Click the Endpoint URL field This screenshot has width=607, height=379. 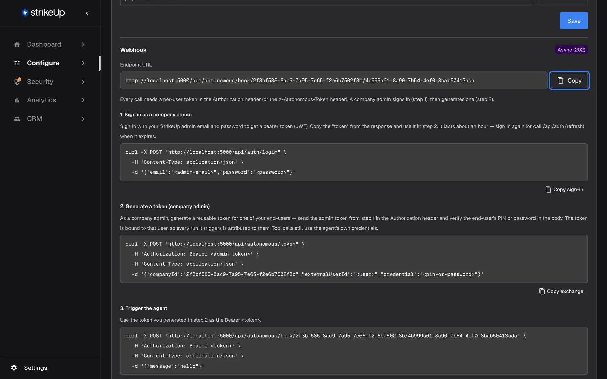(x=334, y=81)
